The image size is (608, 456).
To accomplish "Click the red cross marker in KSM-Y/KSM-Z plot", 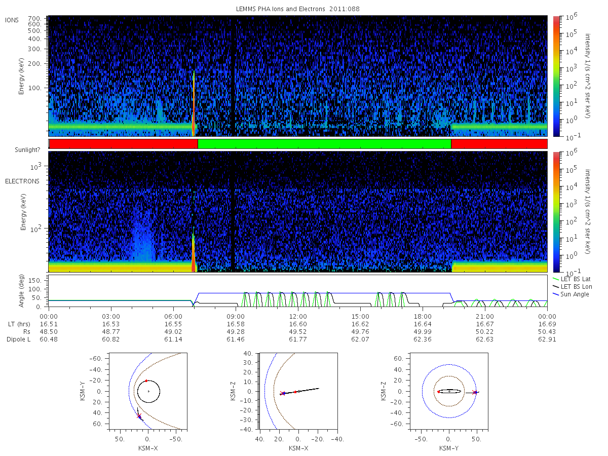I will click(475, 392).
